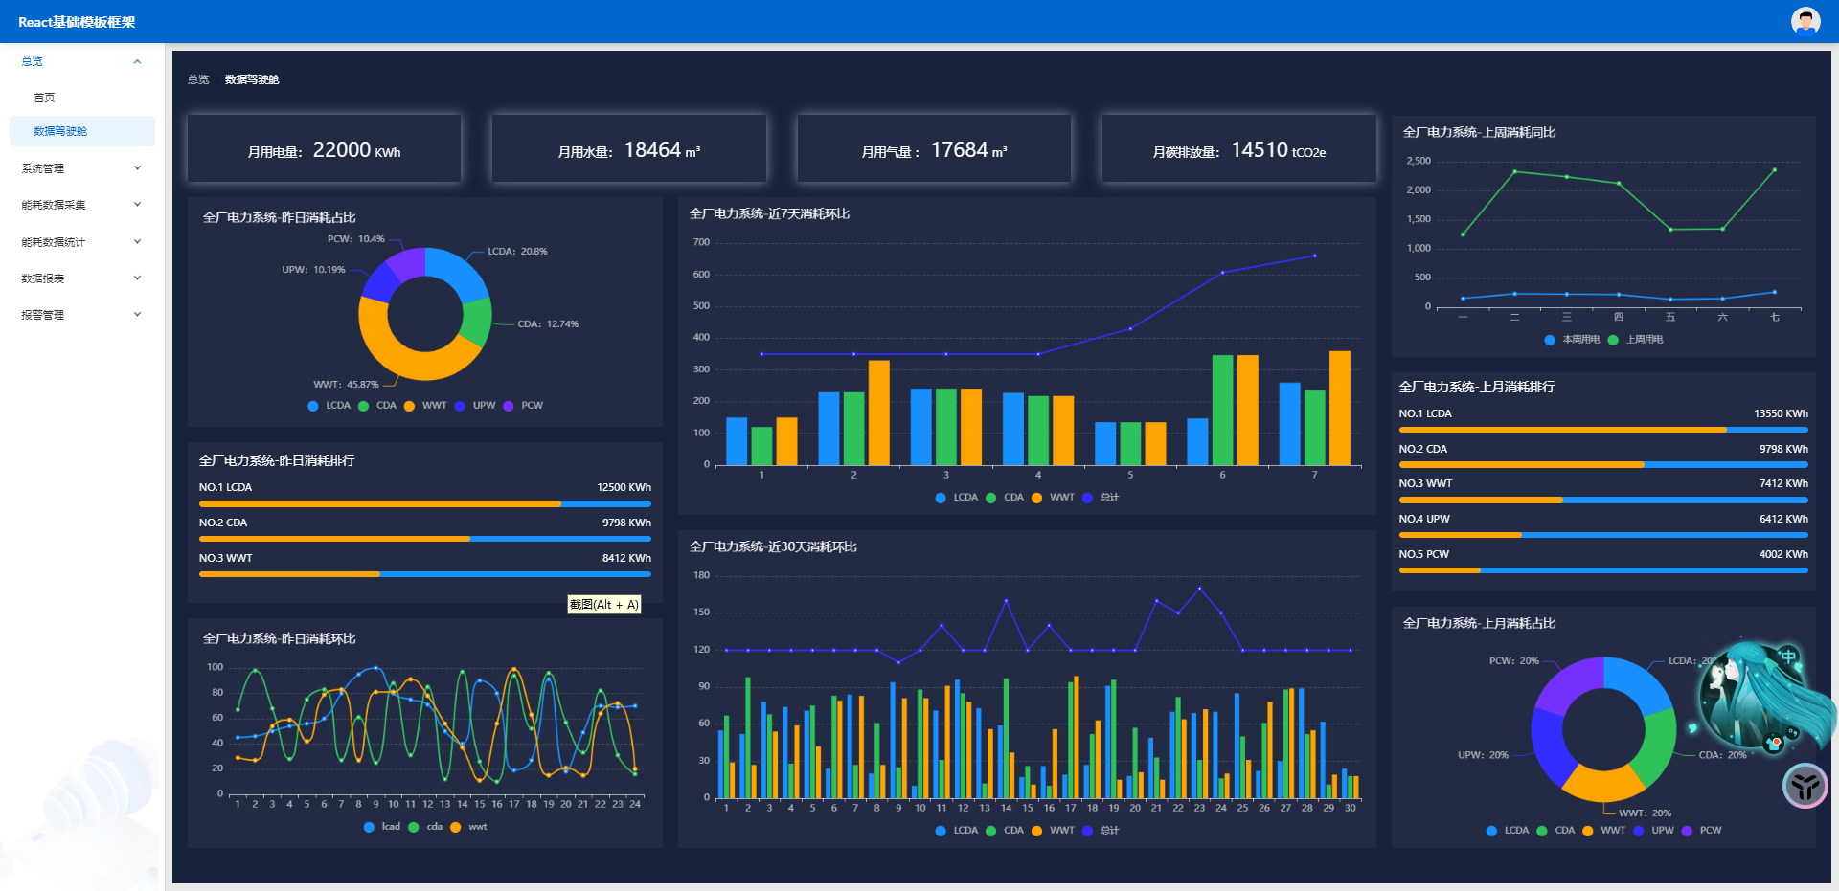Click NO.1 LCDA 12500 KWh progress bar
This screenshot has height=891, width=1839.
pyautogui.click(x=425, y=503)
